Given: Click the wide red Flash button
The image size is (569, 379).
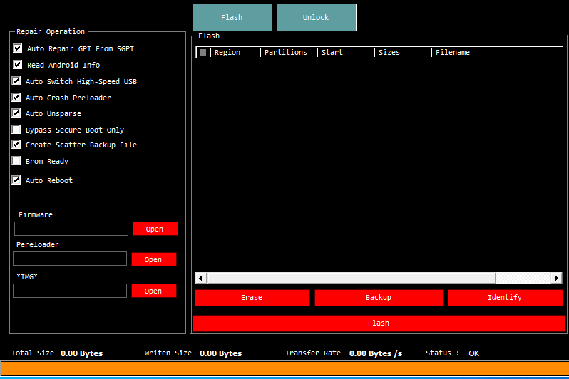Looking at the screenshot, I should point(379,323).
